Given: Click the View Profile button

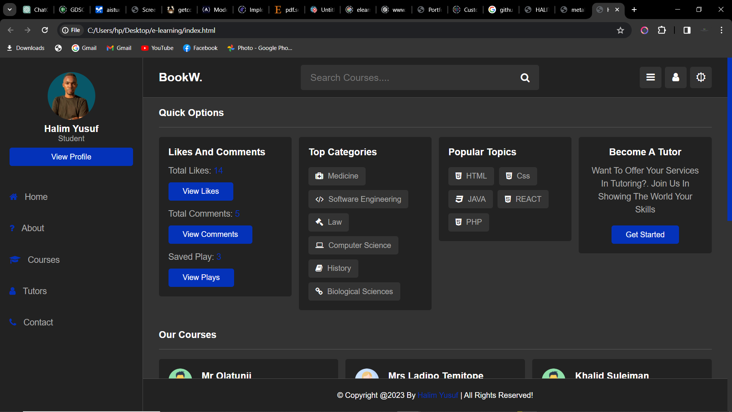Looking at the screenshot, I should [x=71, y=157].
